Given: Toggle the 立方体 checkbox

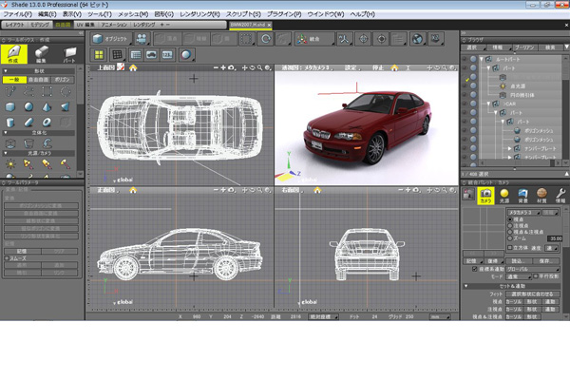Looking at the screenshot, I should (510, 248).
